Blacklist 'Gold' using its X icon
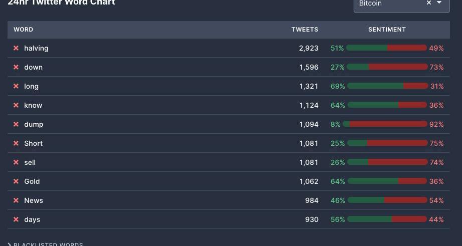 coord(16,181)
